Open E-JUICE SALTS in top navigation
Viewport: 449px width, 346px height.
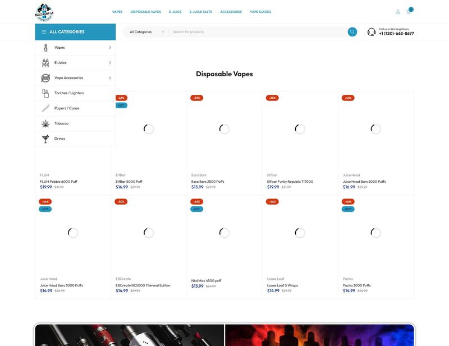(201, 12)
